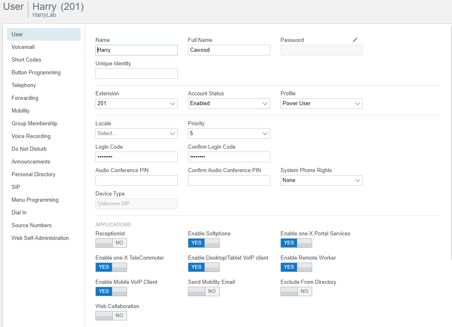Screen dimensions: 452x327
Task: Open the Do Not Disturb section
Action: click(29, 149)
